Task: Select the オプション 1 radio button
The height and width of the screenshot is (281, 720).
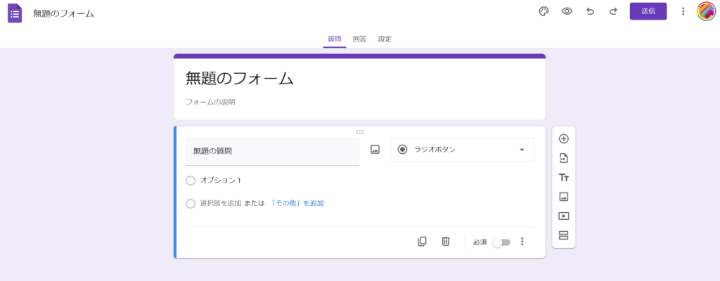Action: click(x=191, y=181)
